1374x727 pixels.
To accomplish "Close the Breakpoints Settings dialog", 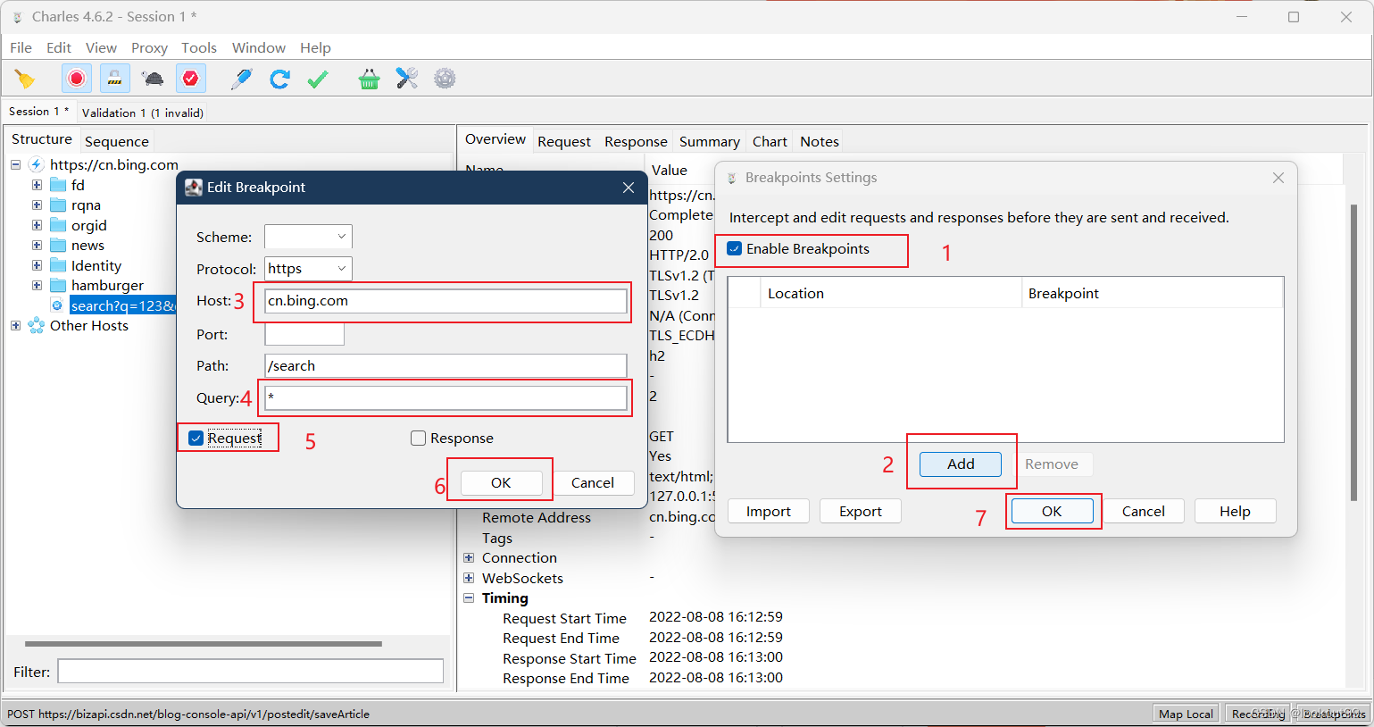I will tap(1278, 178).
